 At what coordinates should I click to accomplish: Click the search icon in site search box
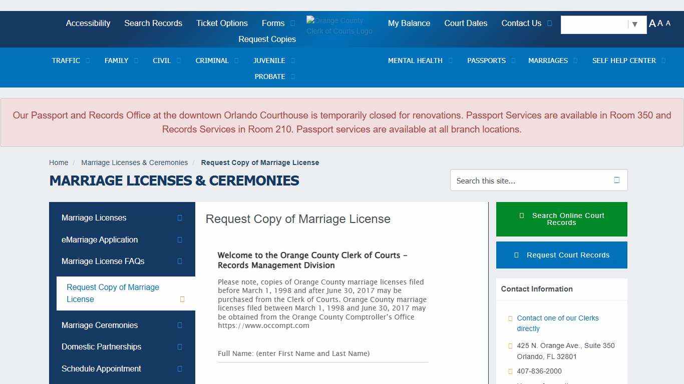(x=616, y=180)
